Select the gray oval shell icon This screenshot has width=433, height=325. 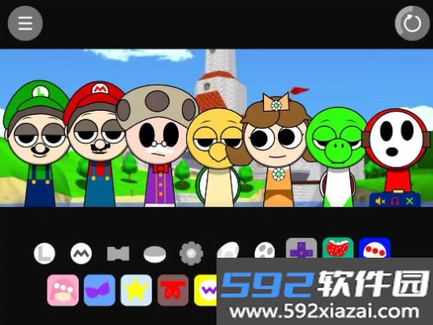coord(155,254)
